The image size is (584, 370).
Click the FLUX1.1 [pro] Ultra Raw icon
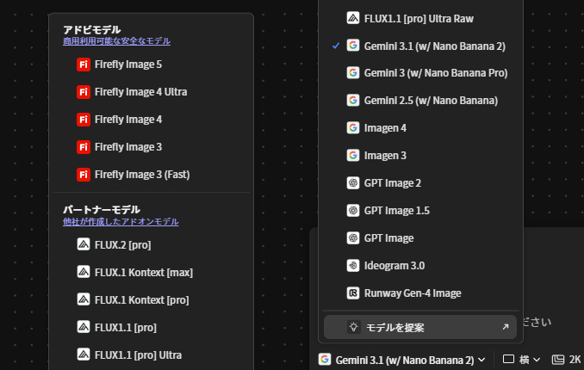coord(353,18)
